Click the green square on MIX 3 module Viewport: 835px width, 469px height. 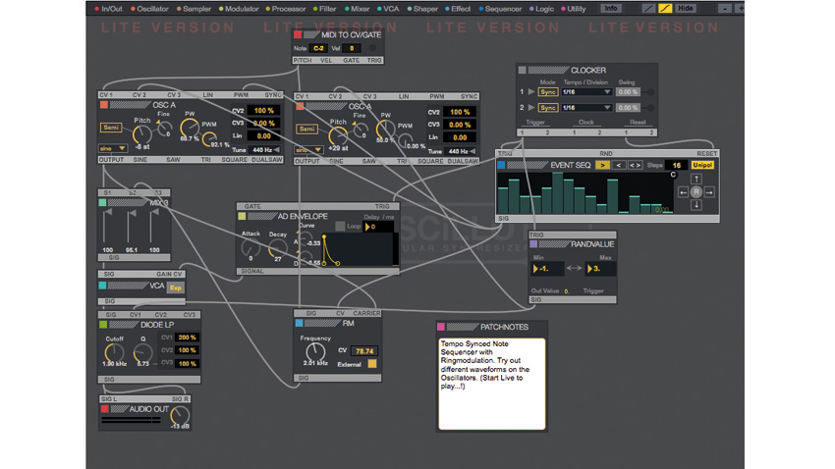click(x=103, y=202)
